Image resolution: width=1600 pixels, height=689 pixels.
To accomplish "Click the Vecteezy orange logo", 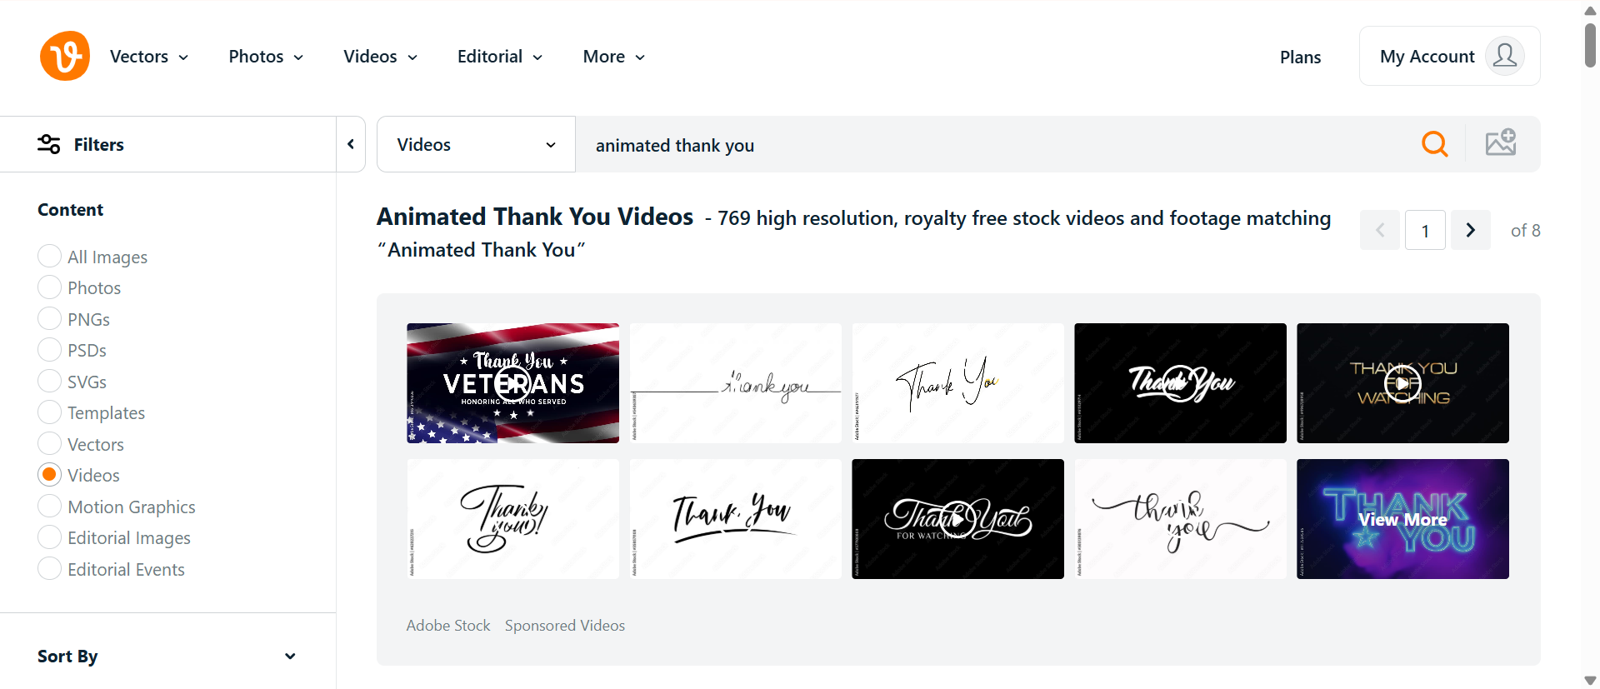I will (65, 56).
